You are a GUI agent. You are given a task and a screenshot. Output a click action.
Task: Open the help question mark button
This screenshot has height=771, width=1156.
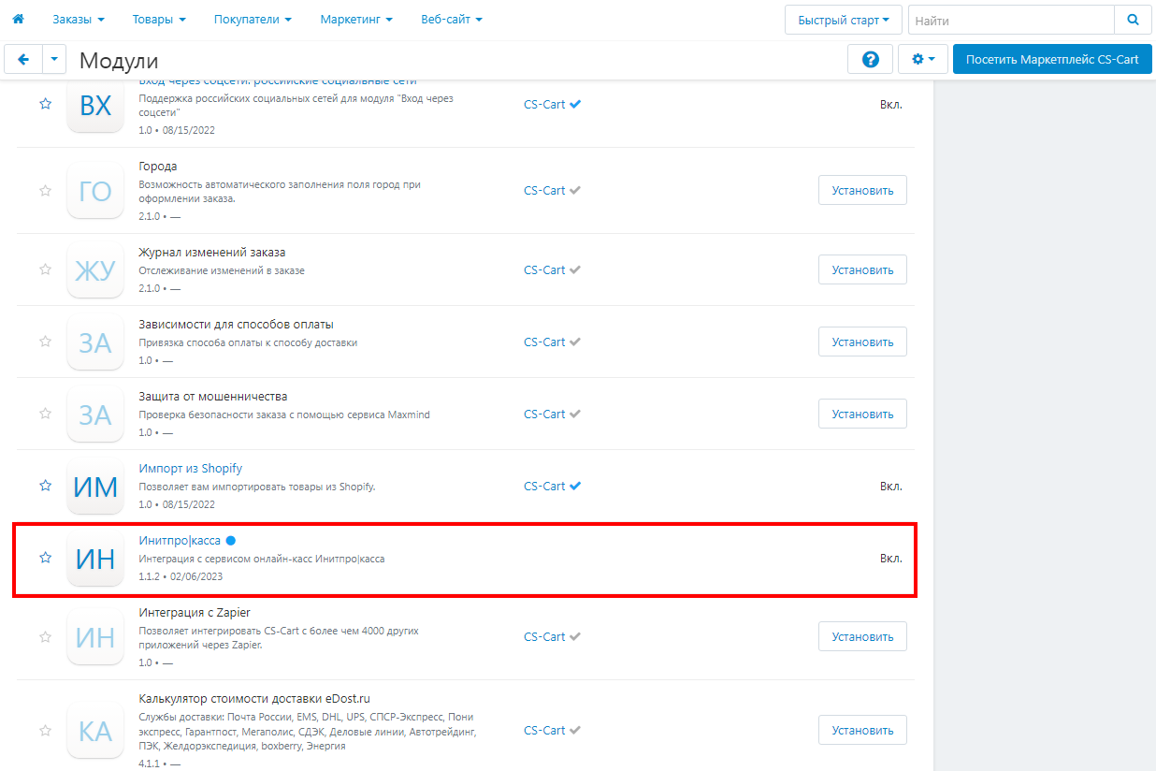(x=870, y=59)
